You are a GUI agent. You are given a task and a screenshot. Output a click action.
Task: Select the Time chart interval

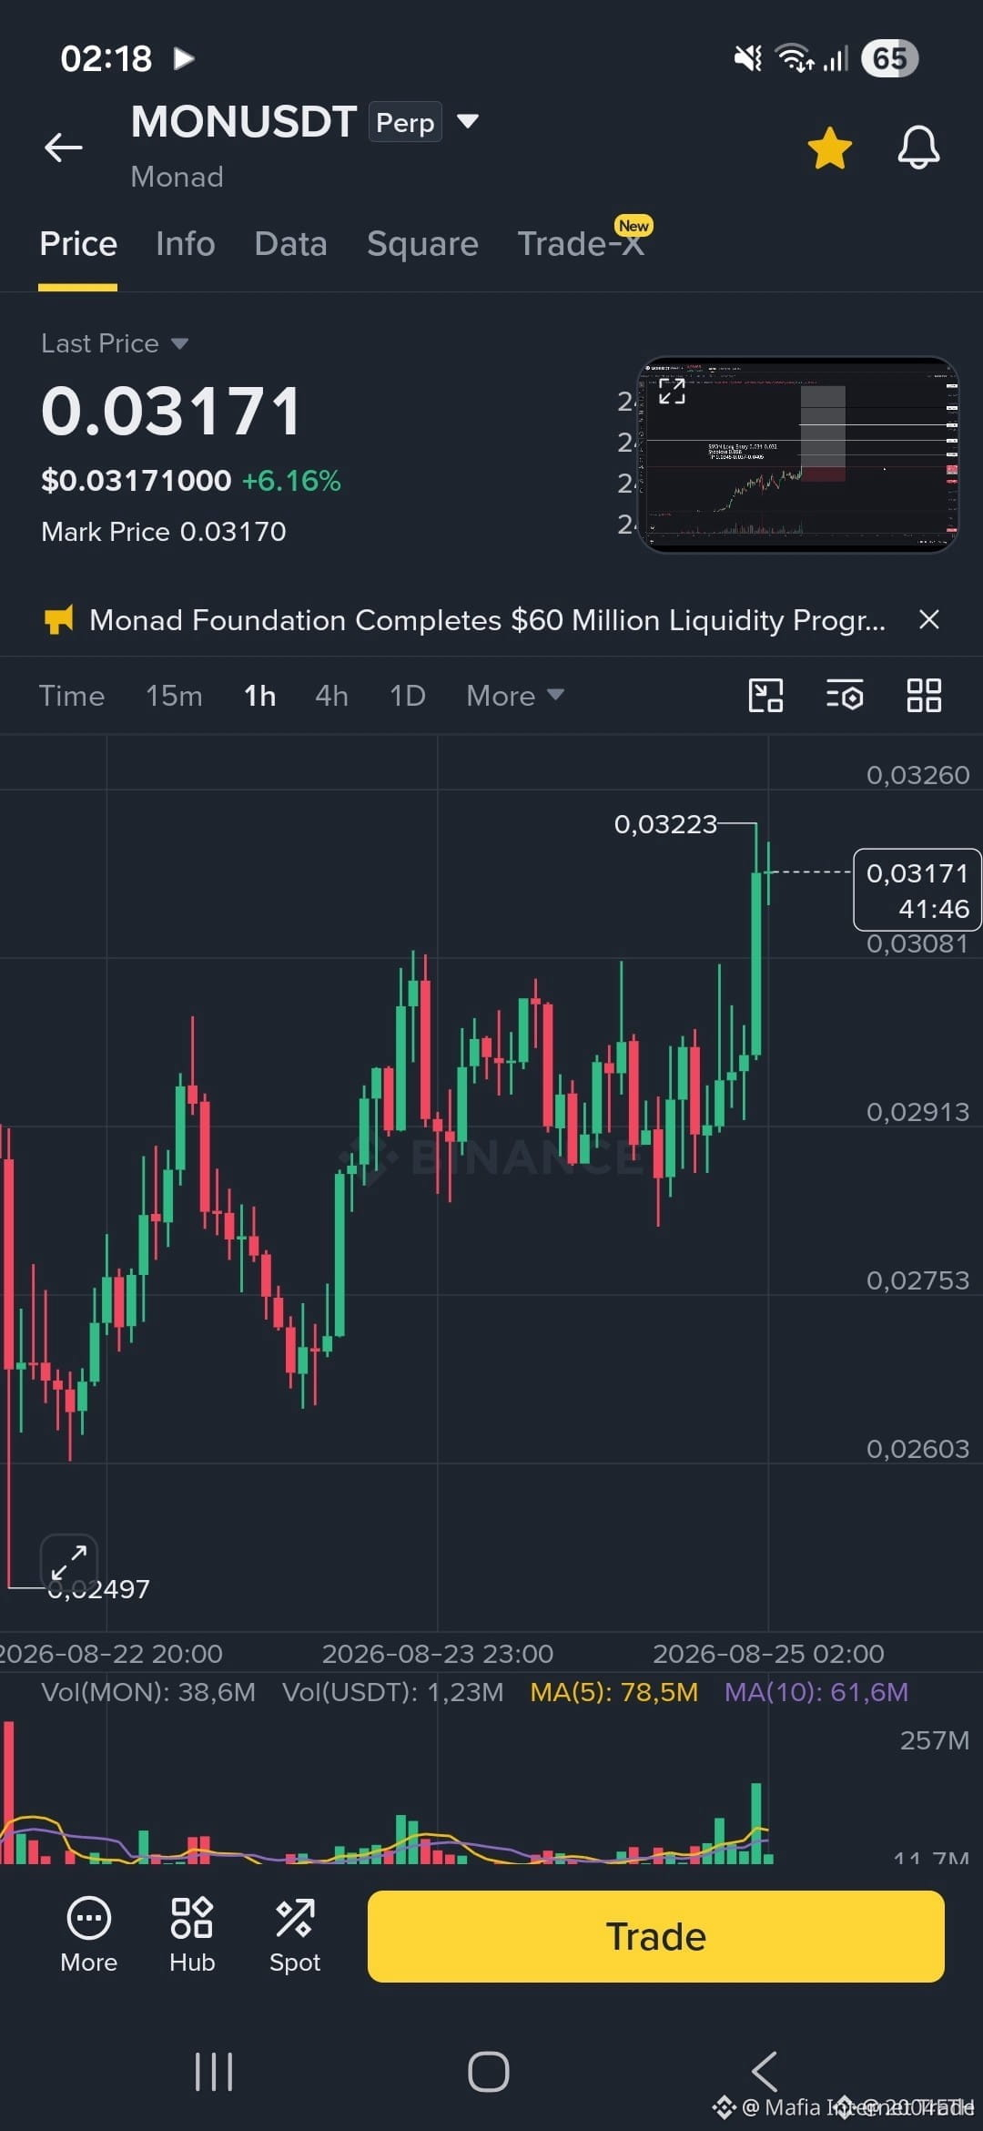(72, 696)
